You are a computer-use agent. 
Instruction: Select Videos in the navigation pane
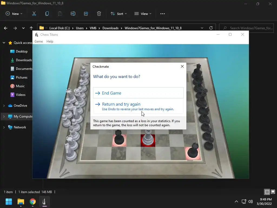click(x=18, y=95)
